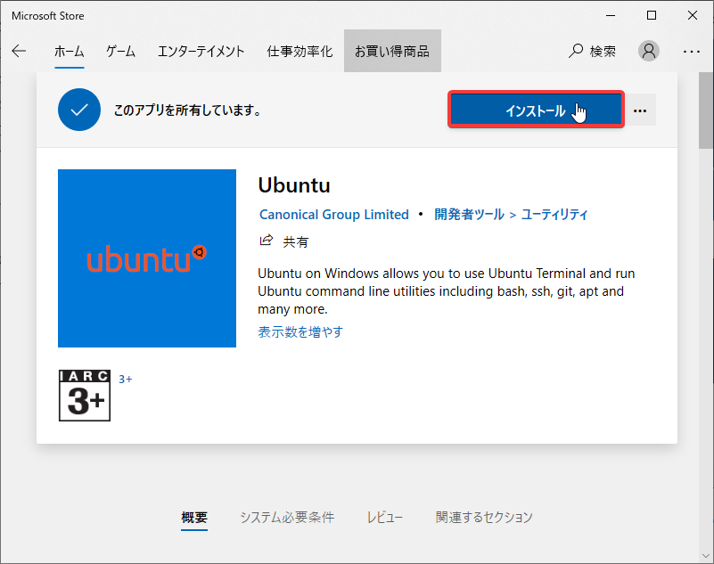
Task: Click the Ubuntu app title text
Action: [294, 185]
